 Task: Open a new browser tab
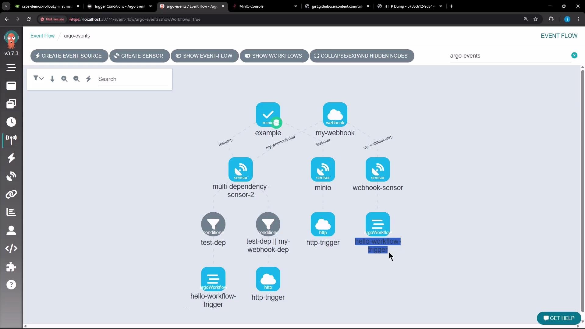[452, 6]
